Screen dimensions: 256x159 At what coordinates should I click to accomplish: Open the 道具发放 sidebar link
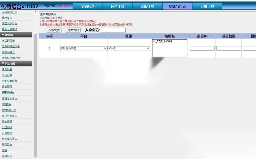[x=8, y=92]
